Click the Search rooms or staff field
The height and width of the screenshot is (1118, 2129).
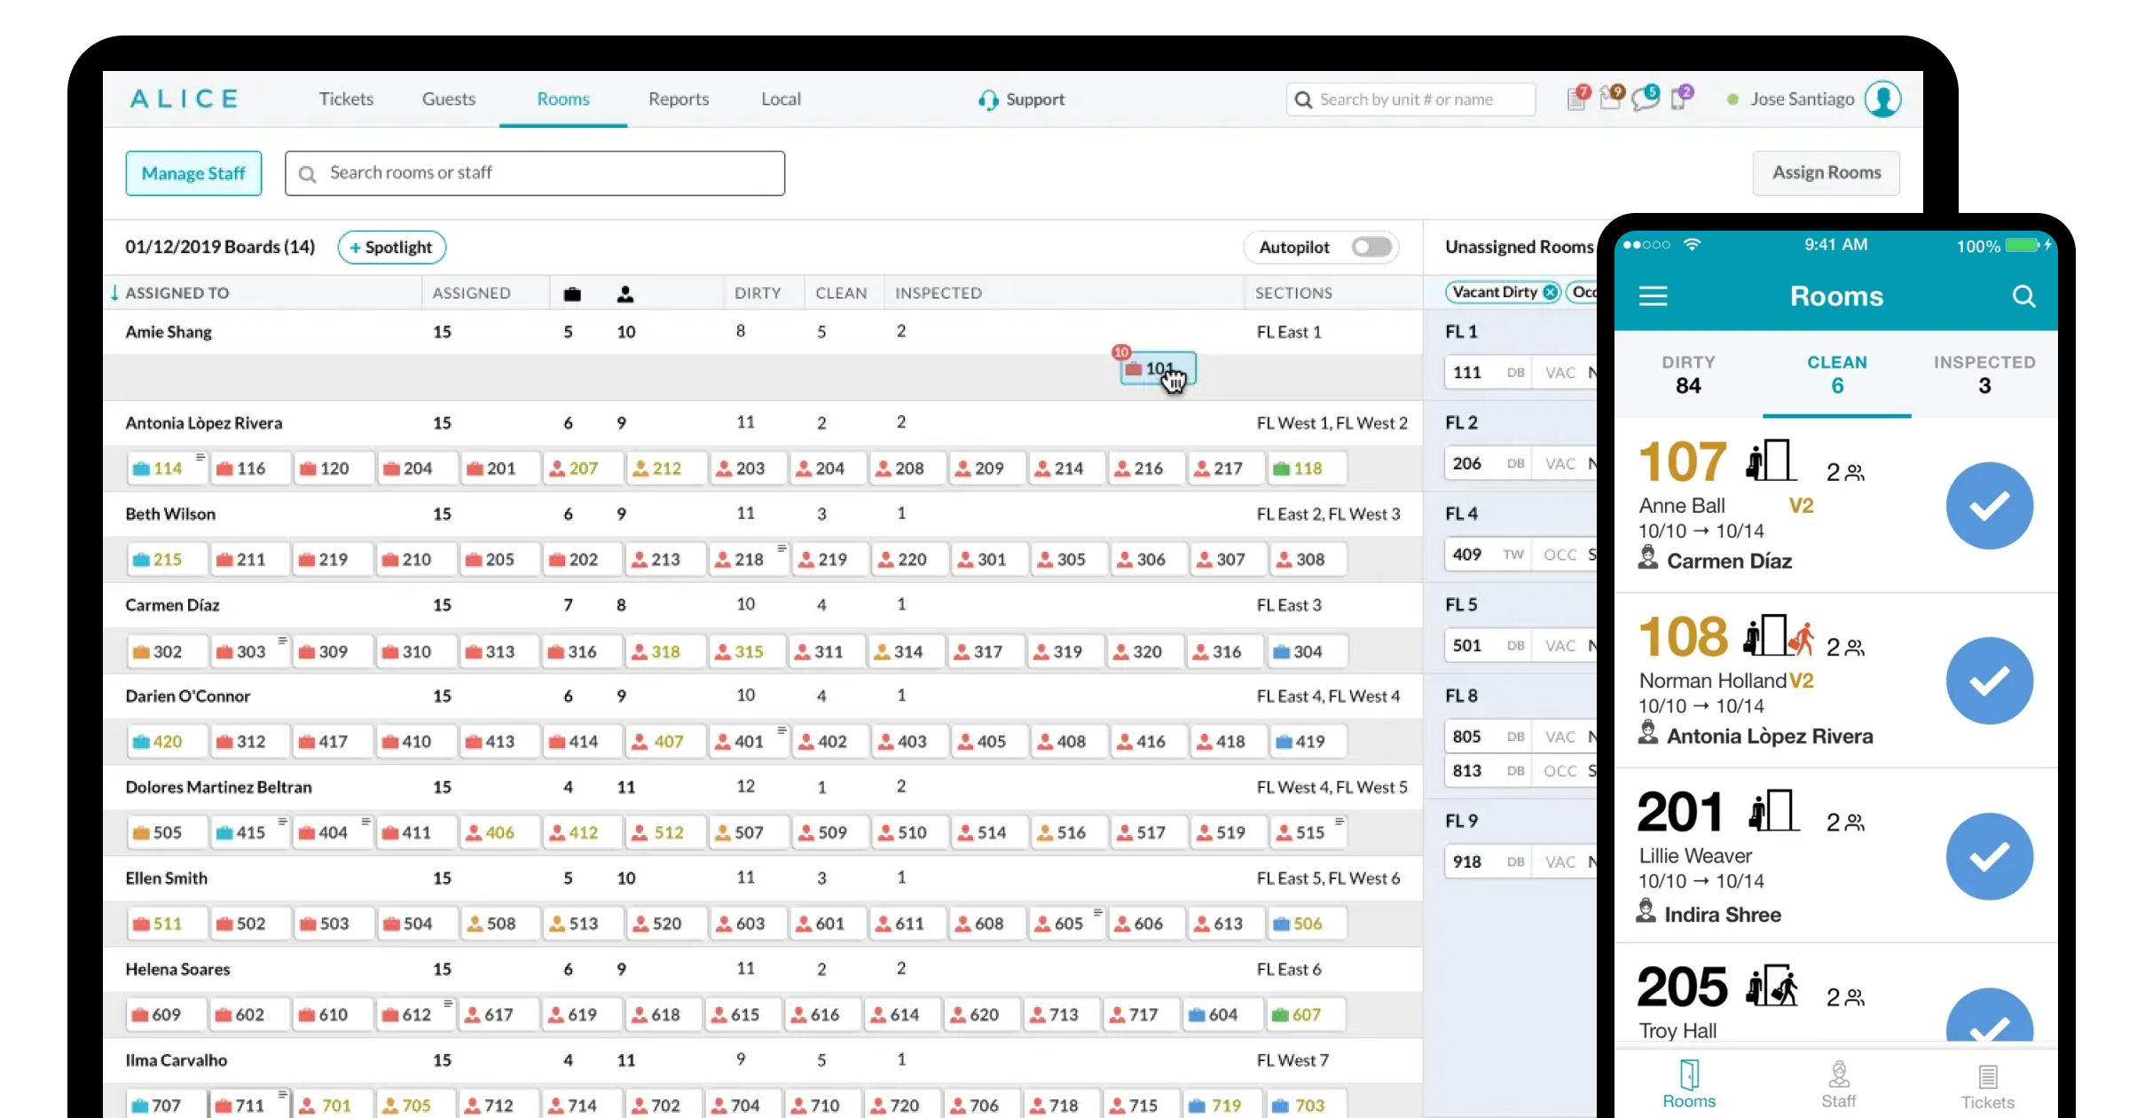coord(535,173)
